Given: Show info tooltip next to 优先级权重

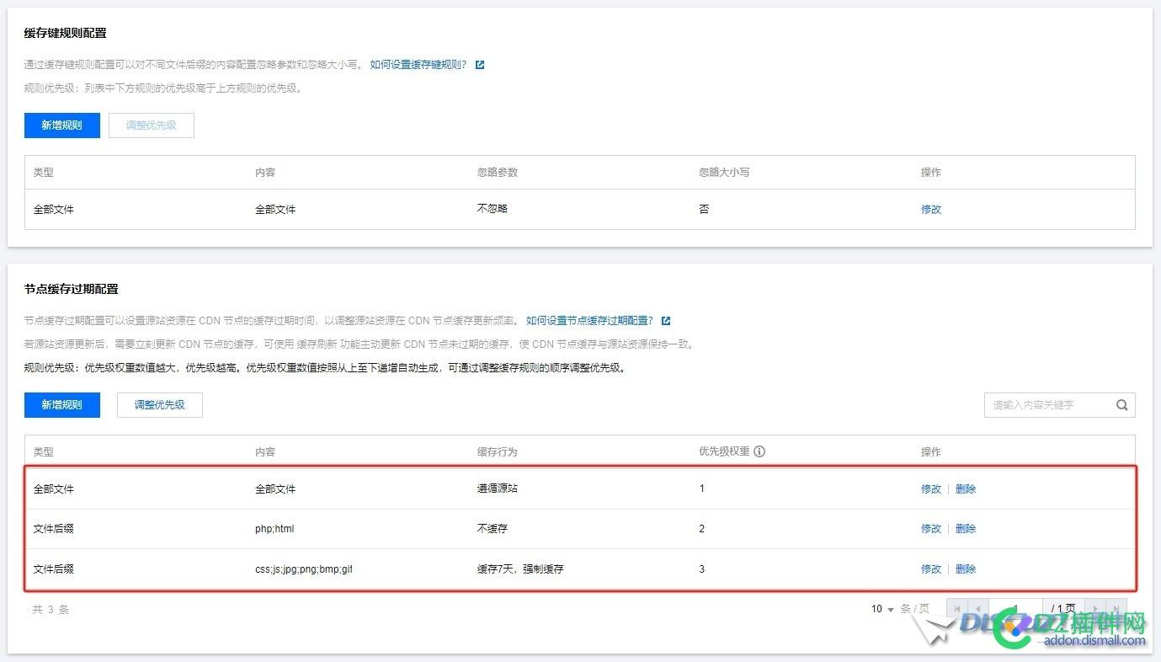Looking at the screenshot, I should tap(759, 451).
